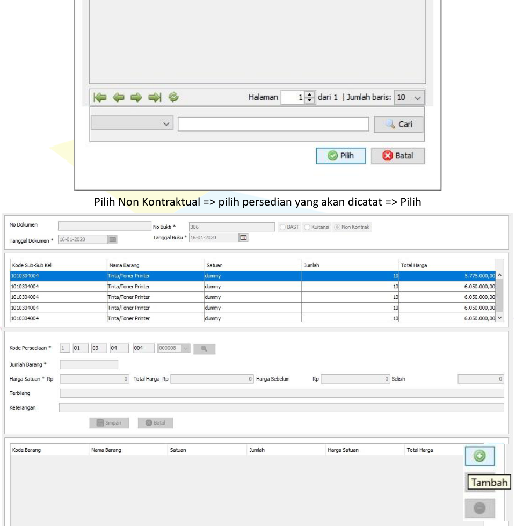The width and height of the screenshot is (516, 526).
Task: Click the green refresh icon
Action: (173, 97)
